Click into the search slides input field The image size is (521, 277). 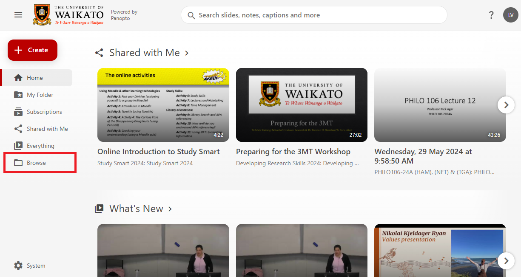[x=319, y=15]
